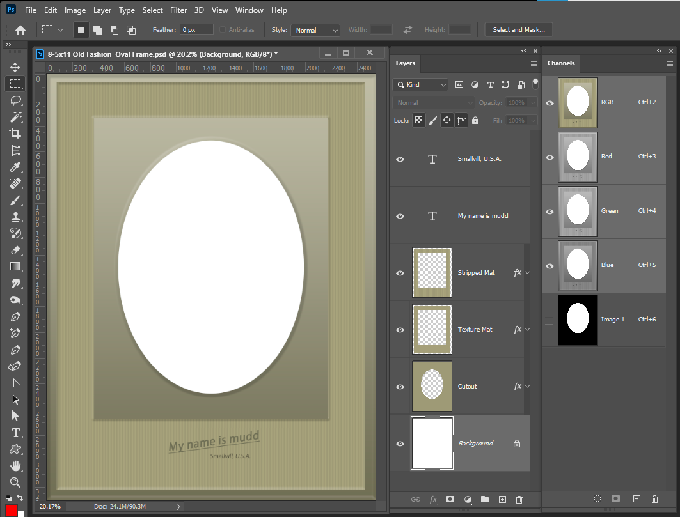Image resolution: width=680 pixels, height=517 pixels.
Task: Activate the Crop tool
Action: [15, 134]
